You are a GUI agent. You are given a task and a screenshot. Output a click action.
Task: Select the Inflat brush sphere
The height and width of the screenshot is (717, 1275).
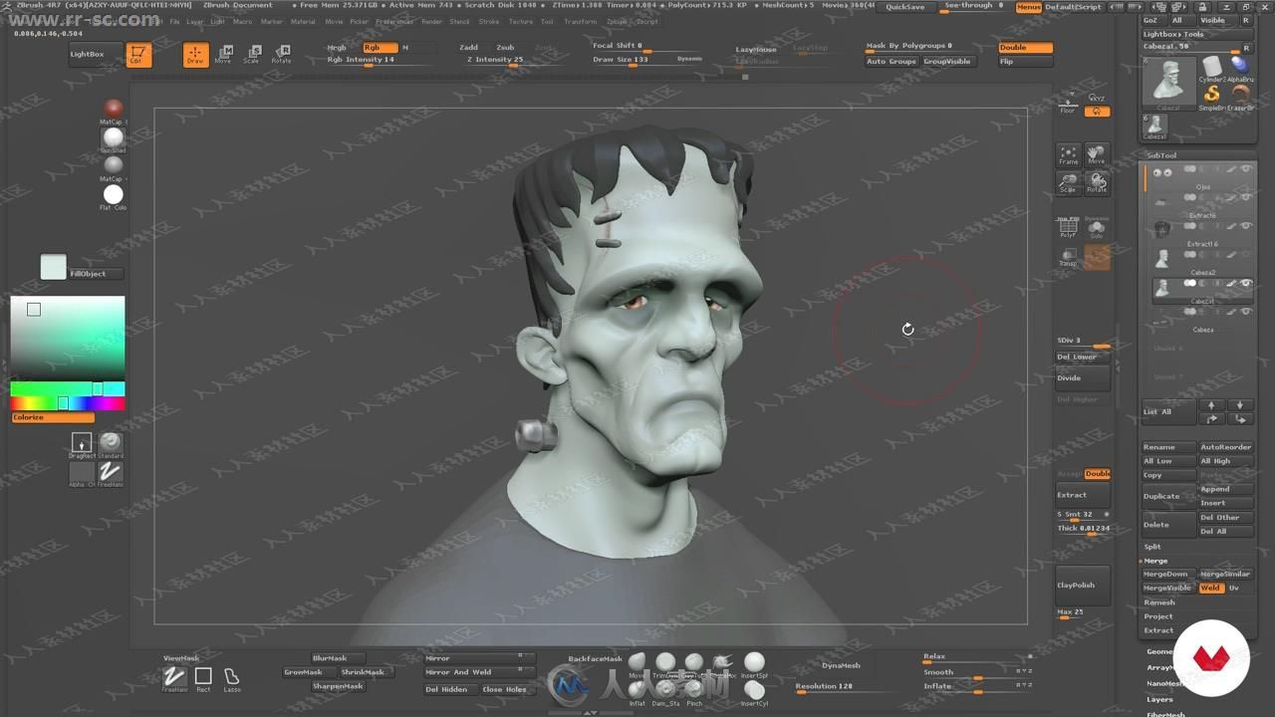(637, 690)
